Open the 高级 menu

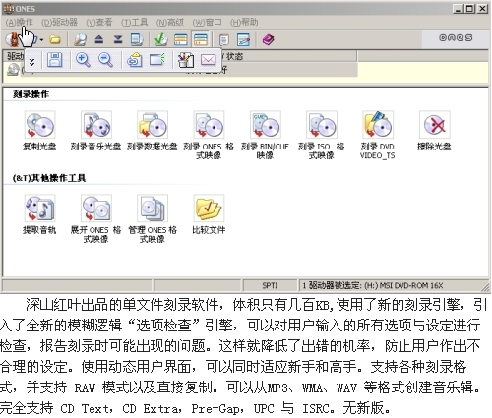pos(170,23)
